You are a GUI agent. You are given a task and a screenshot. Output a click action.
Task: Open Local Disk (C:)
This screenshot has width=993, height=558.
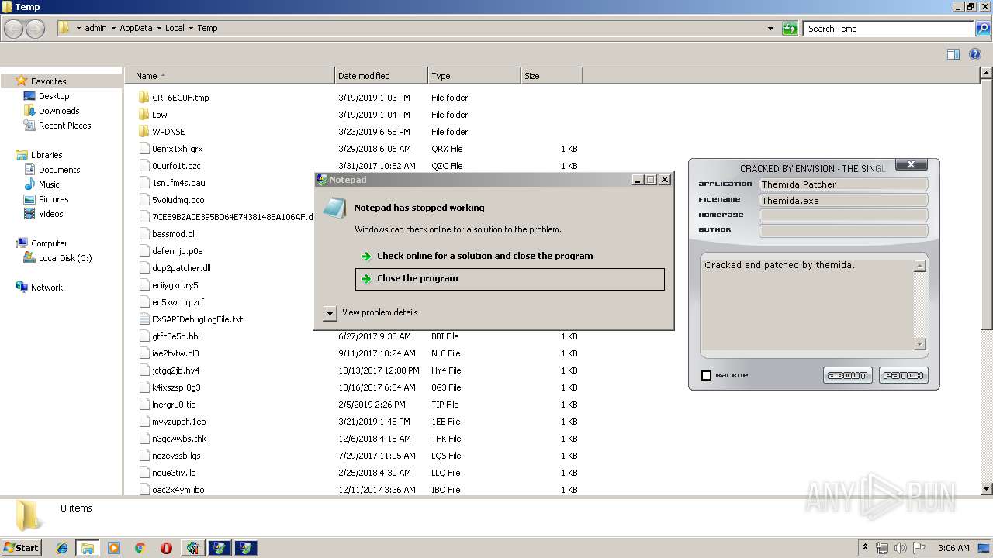click(65, 258)
